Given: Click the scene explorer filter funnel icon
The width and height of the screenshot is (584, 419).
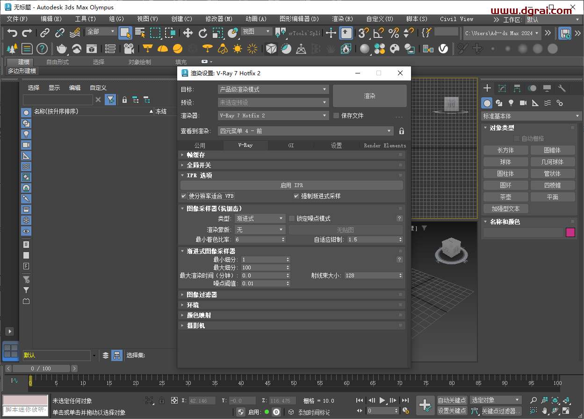Looking at the screenshot, I should click(110, 99).
